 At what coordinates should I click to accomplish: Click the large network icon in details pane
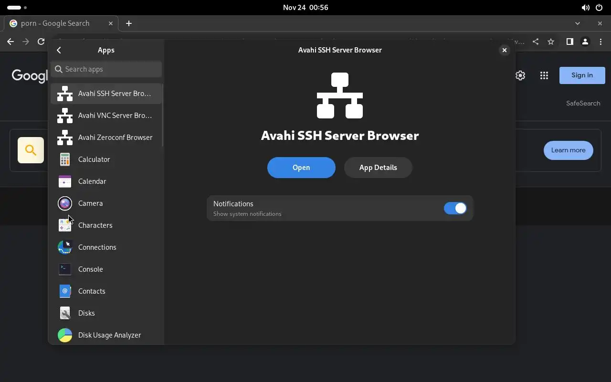pyautogui.click(x=340, y=95)
